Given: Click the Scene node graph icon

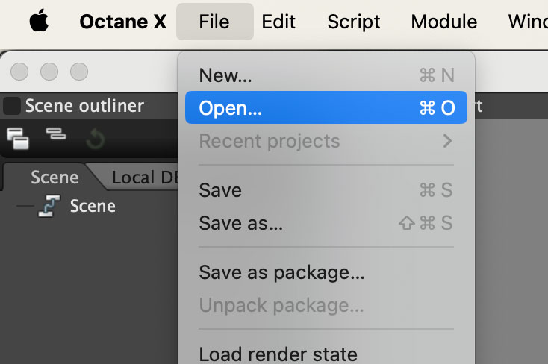Looking at the screenshot, I should click(49, 206).
